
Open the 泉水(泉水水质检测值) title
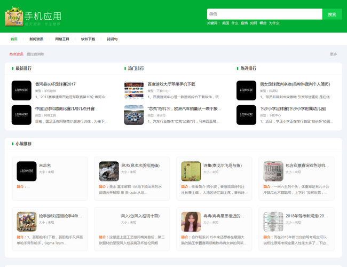[x=140, y=166]
